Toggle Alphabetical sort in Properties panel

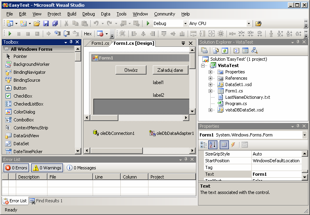pos(213,145)
